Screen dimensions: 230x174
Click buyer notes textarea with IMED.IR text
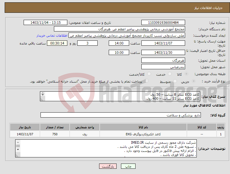tap(106, 148)
